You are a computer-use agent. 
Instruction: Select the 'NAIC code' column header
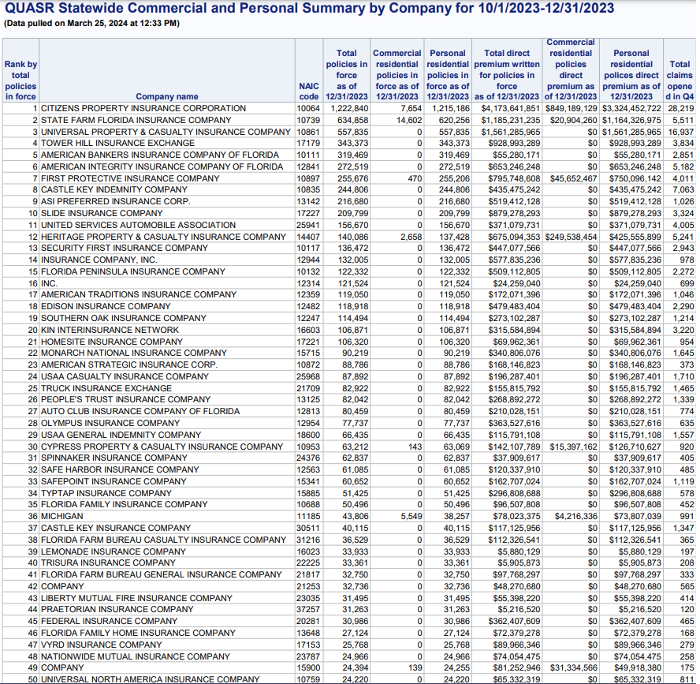[x=308, y=92]
